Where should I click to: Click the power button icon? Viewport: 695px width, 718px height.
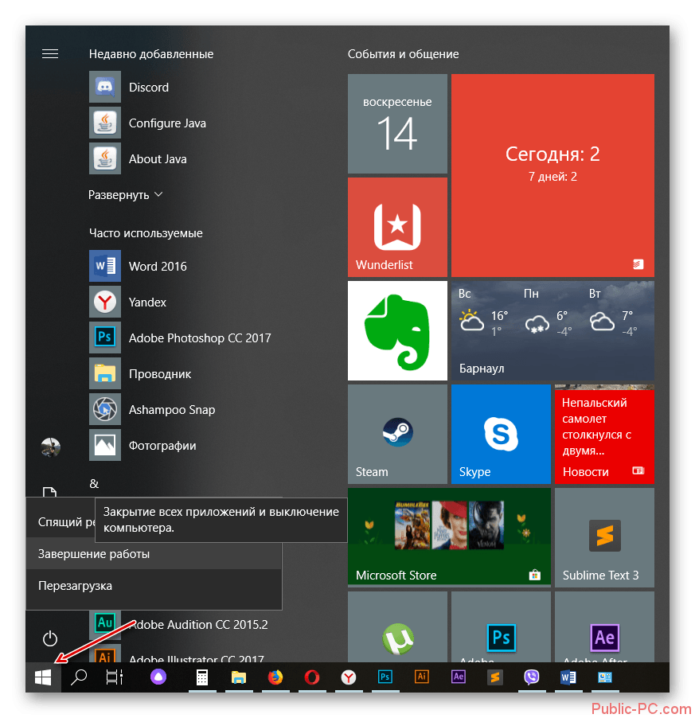tap(50, 638)
